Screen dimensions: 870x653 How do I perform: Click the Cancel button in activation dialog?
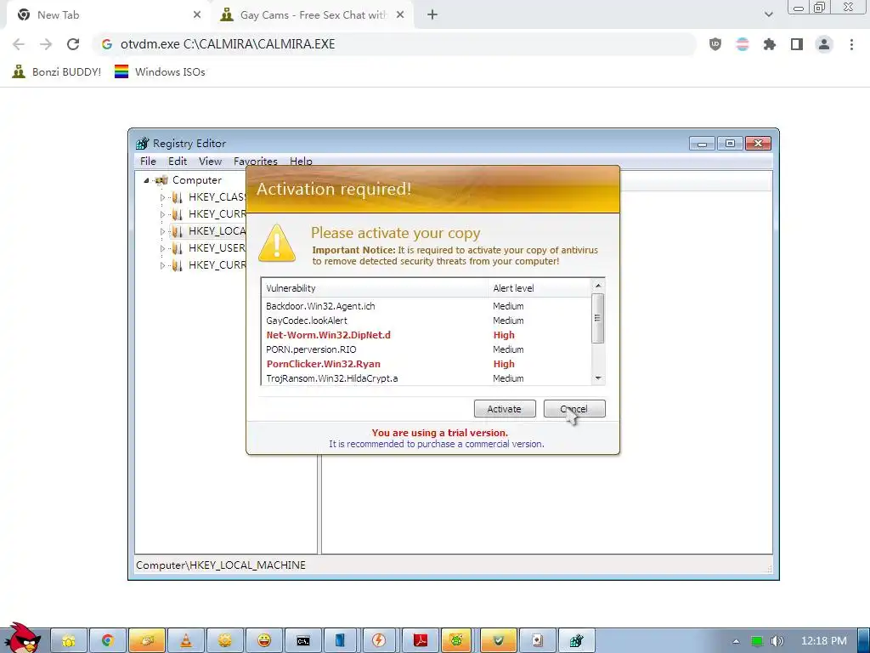pos(573,409)
